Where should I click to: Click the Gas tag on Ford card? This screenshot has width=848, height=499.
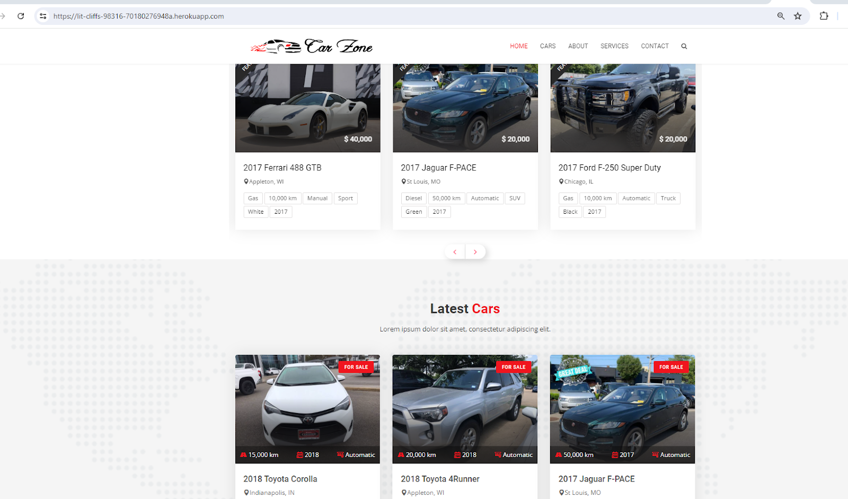568,198
